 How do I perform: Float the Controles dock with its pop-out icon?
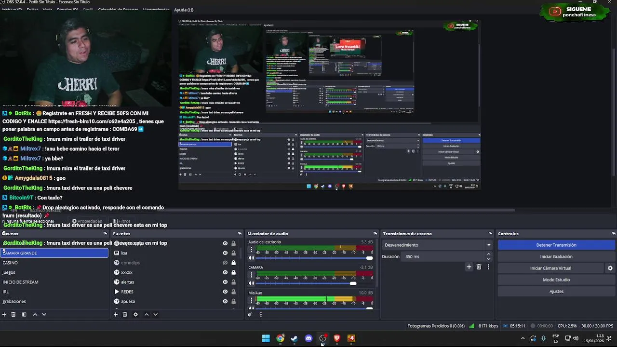613,234
